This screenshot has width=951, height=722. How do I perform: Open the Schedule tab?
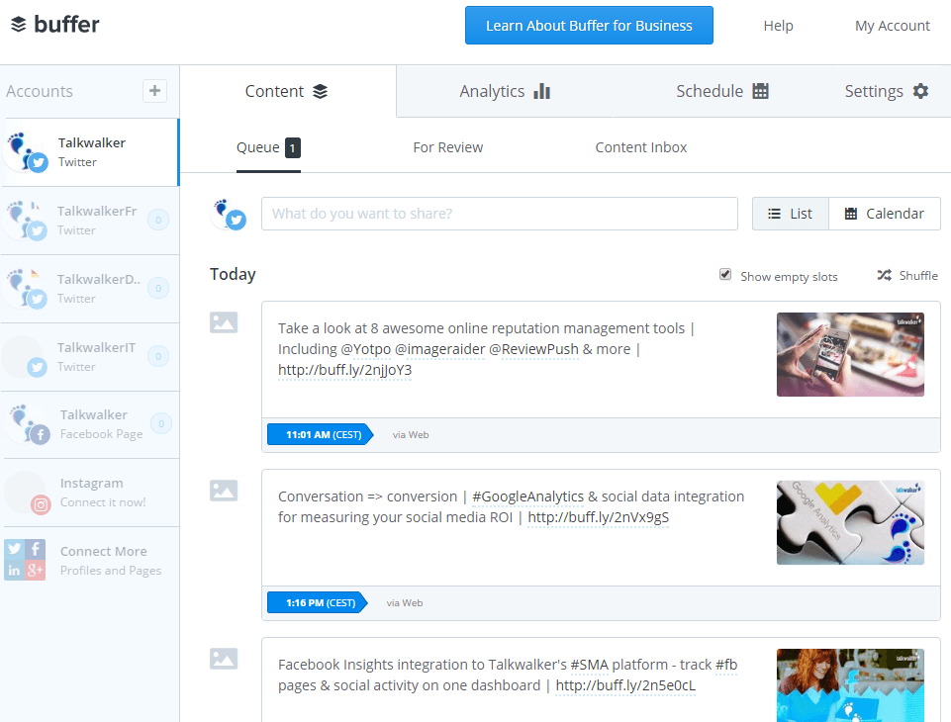point(721,91)
